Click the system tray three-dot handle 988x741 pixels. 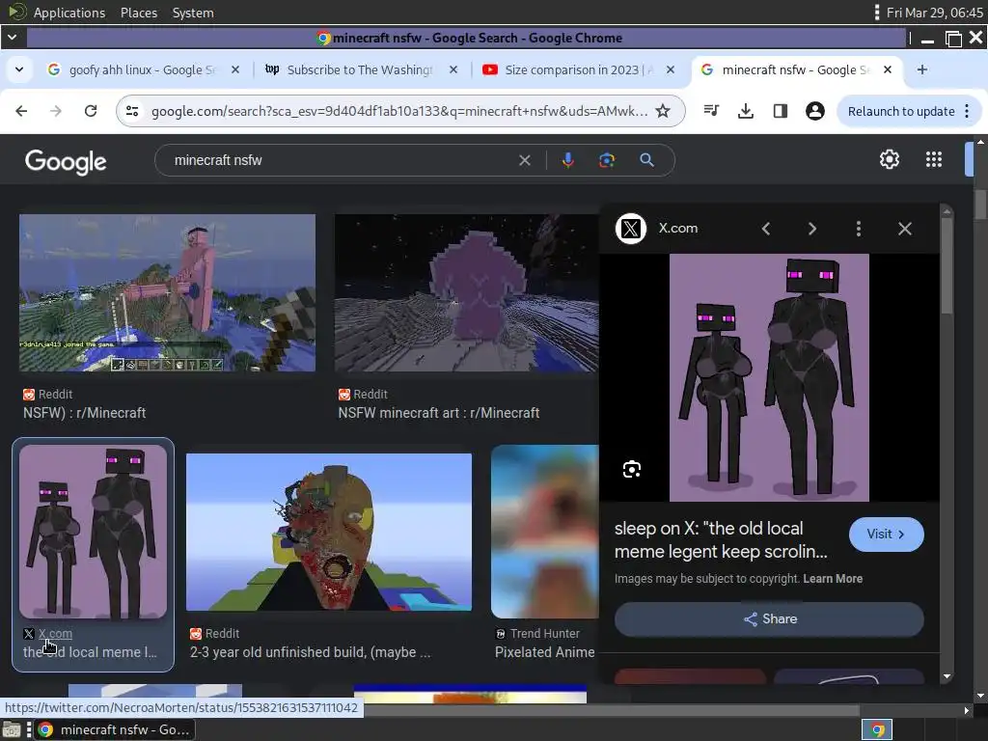pos(876,12)
